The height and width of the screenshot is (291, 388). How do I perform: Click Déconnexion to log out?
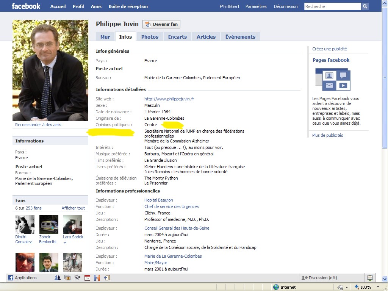[286, 6]
